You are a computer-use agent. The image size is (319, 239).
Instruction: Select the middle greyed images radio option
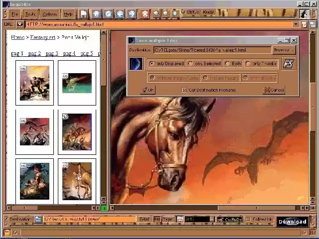(x=220, y=78)
